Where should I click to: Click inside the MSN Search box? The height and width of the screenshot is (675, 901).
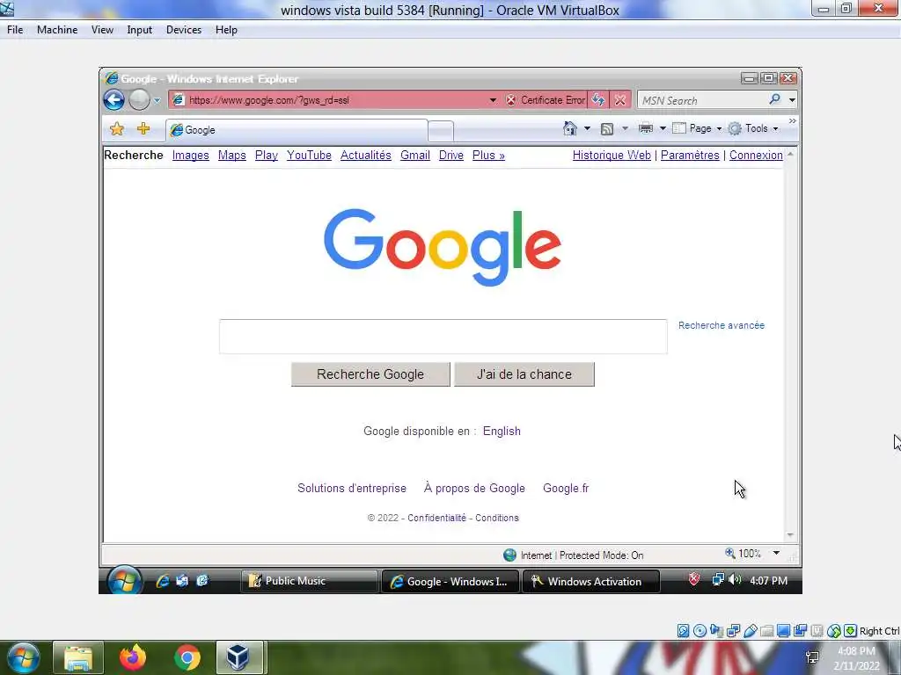[702, 100]
